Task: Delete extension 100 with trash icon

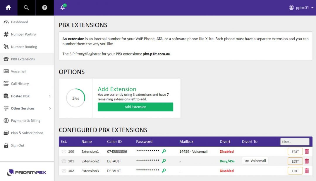Action: (307, 152)
